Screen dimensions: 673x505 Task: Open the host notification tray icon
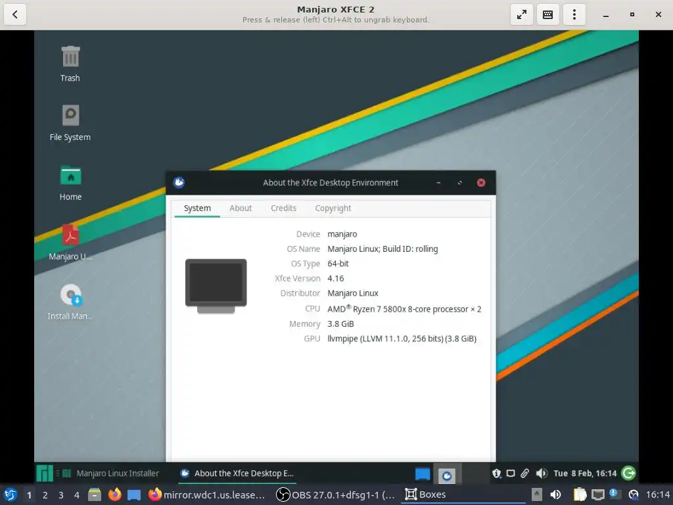point(615,494)
